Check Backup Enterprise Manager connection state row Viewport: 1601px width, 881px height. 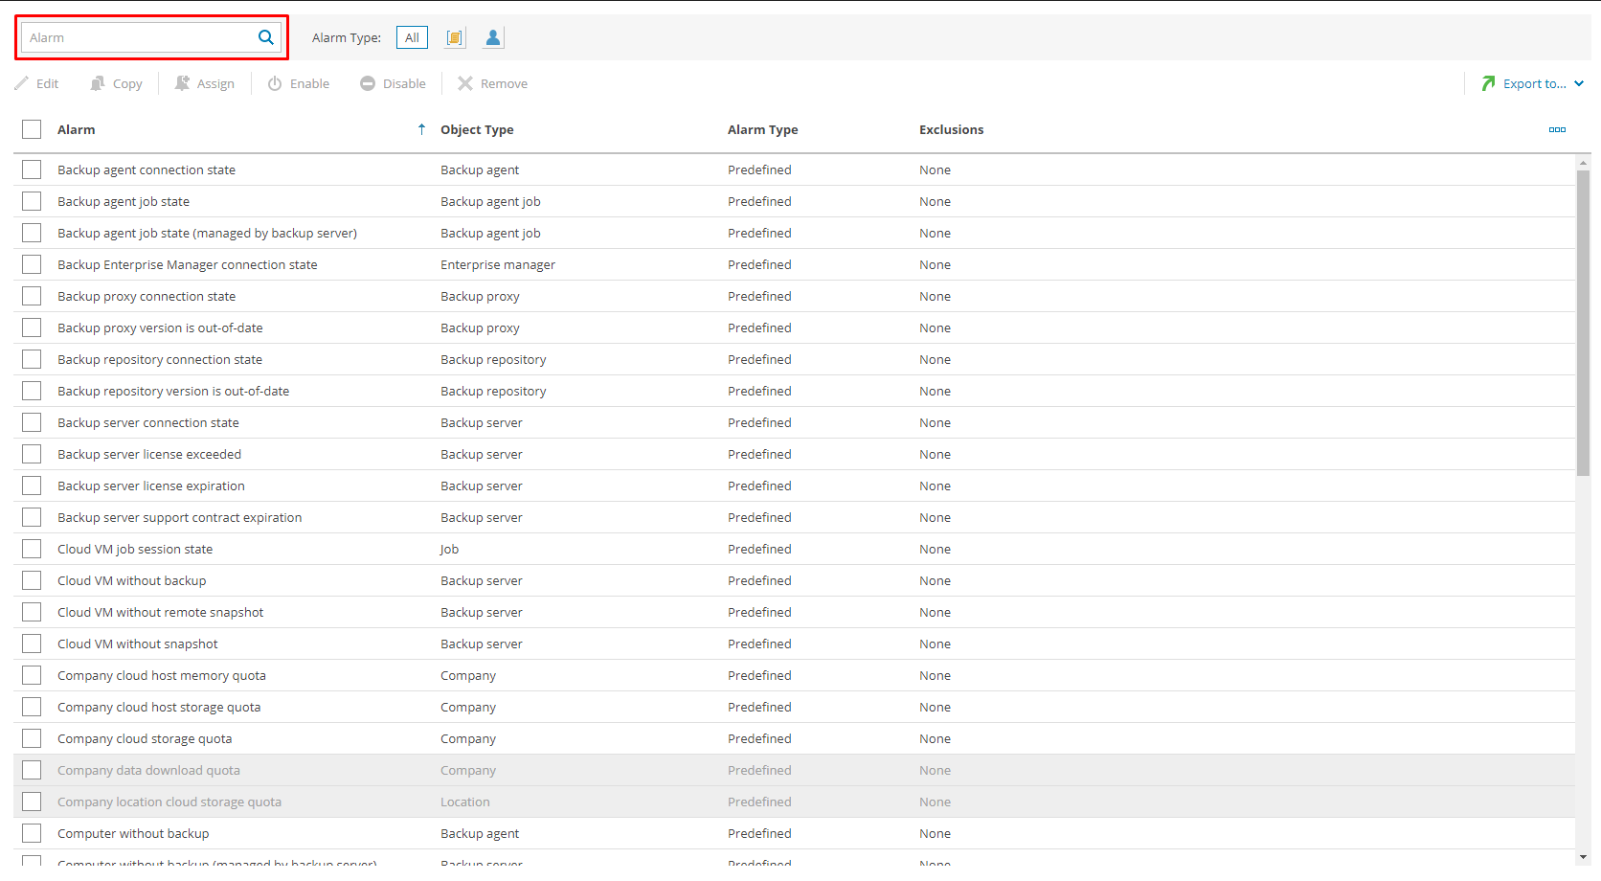tap(32, 264)
